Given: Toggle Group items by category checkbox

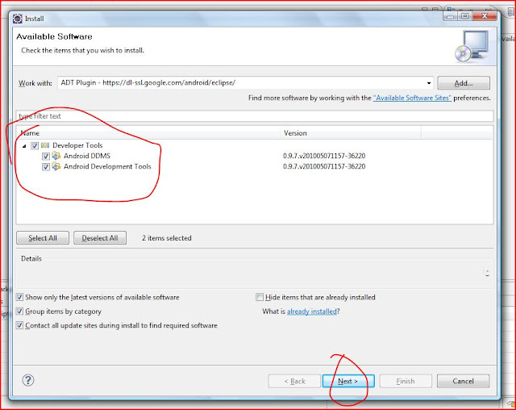Looking at the screenshot, I should [x=19, y=312].
